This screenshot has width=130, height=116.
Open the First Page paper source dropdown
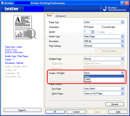coord(104,89)
